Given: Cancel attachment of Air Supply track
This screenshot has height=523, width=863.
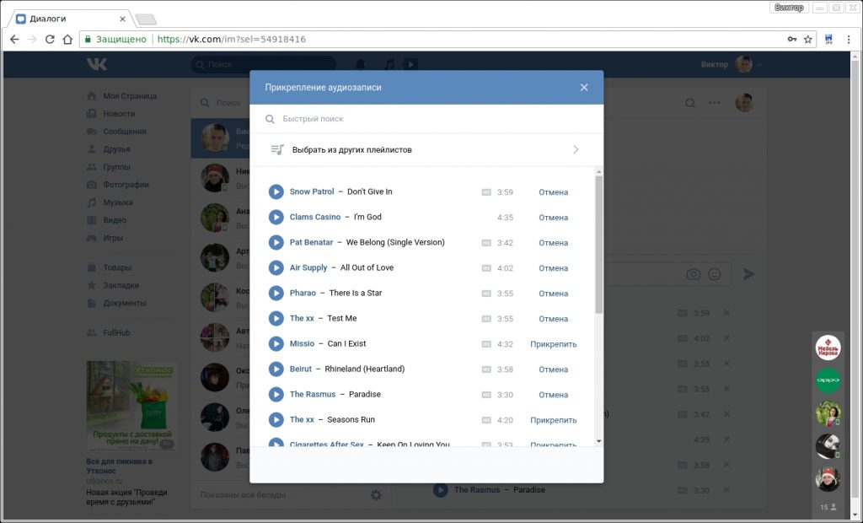Looking at the screenshot, I should 553,268.
